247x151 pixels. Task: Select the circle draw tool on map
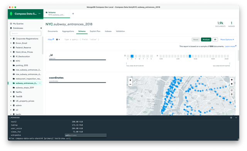[232, 84]
